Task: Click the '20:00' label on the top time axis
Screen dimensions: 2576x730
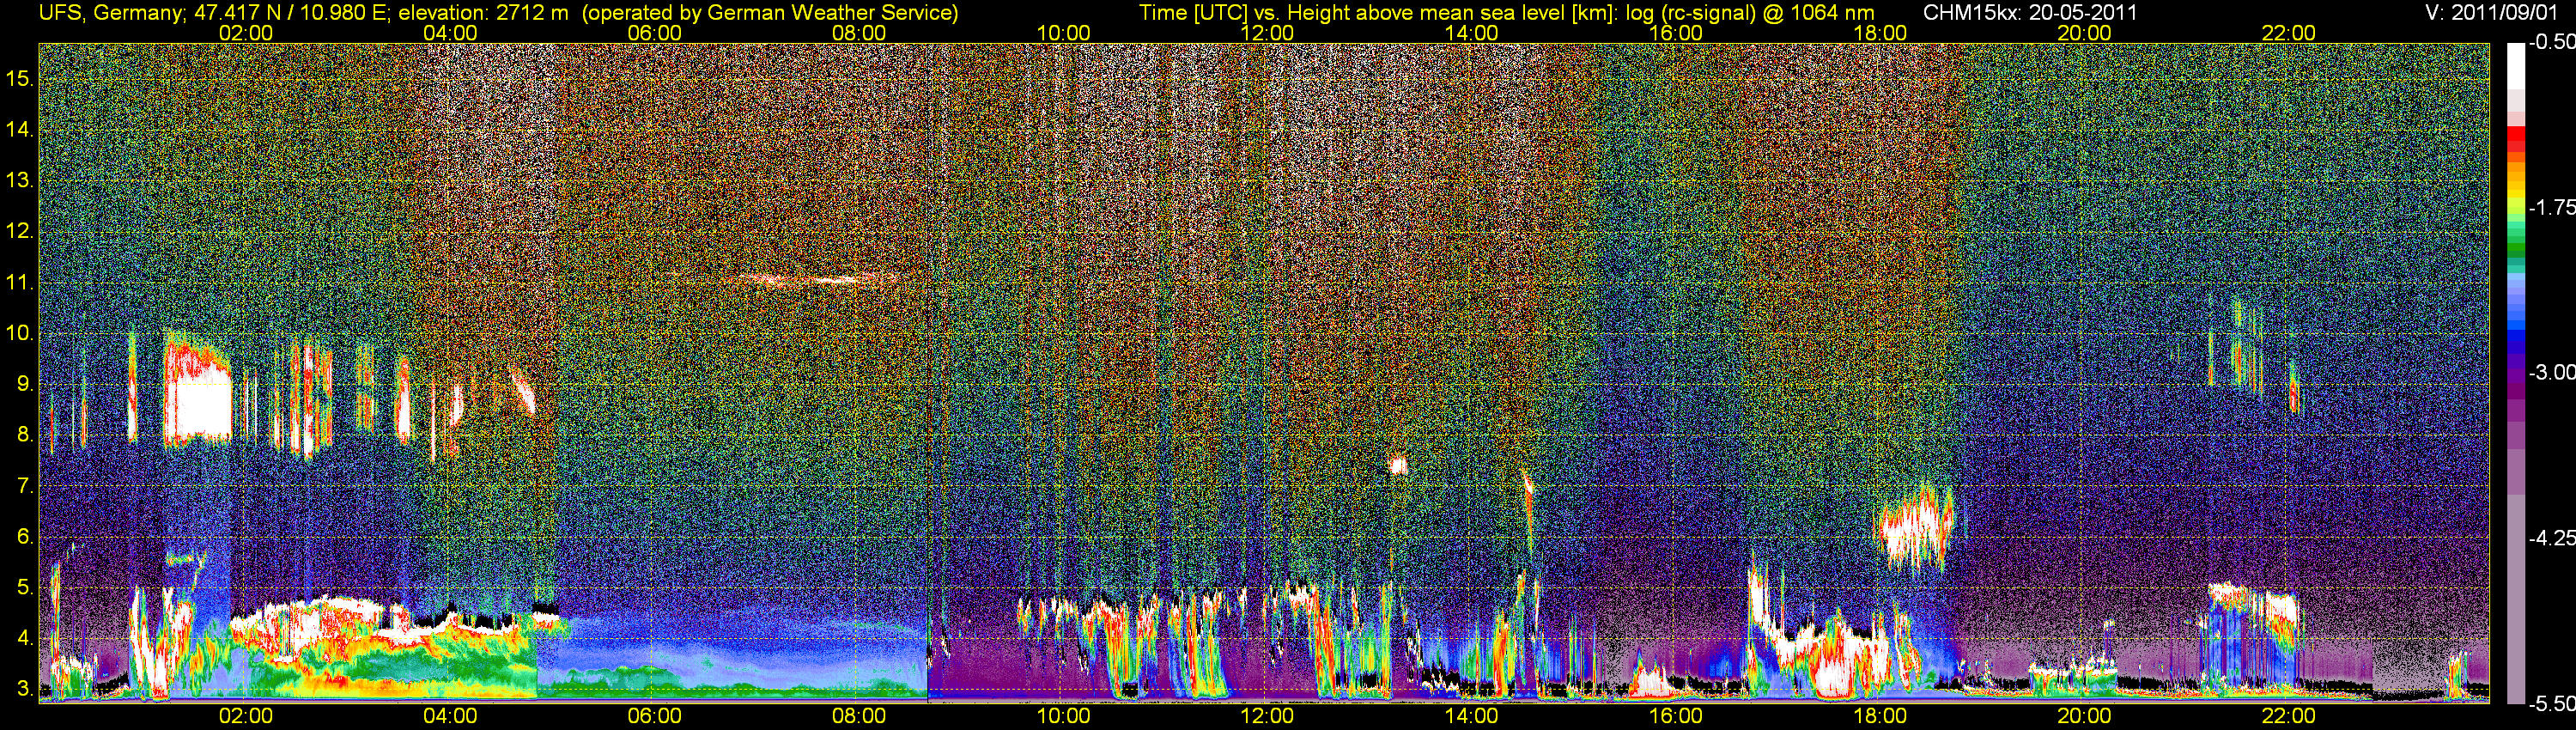Action: coord(2084,33)
